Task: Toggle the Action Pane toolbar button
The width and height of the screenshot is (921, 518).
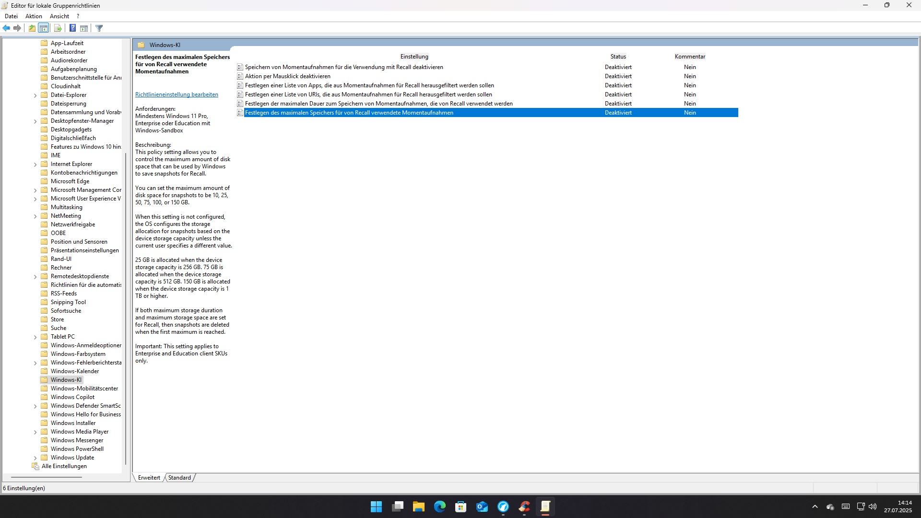Action: tap(84, 28)
